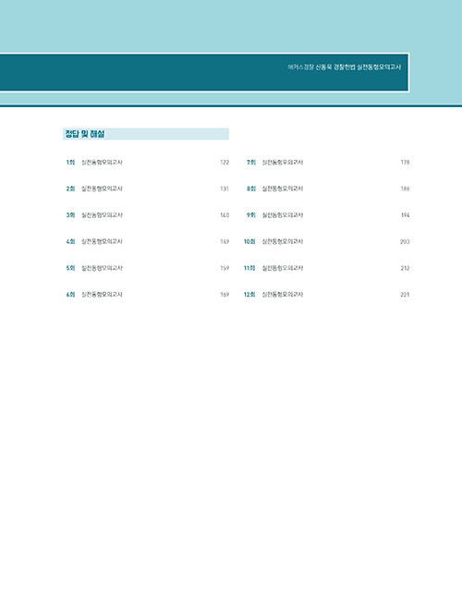Viewport: 462px width, 609px height.
Task: Click page number 169
Action: pos(225,295)
